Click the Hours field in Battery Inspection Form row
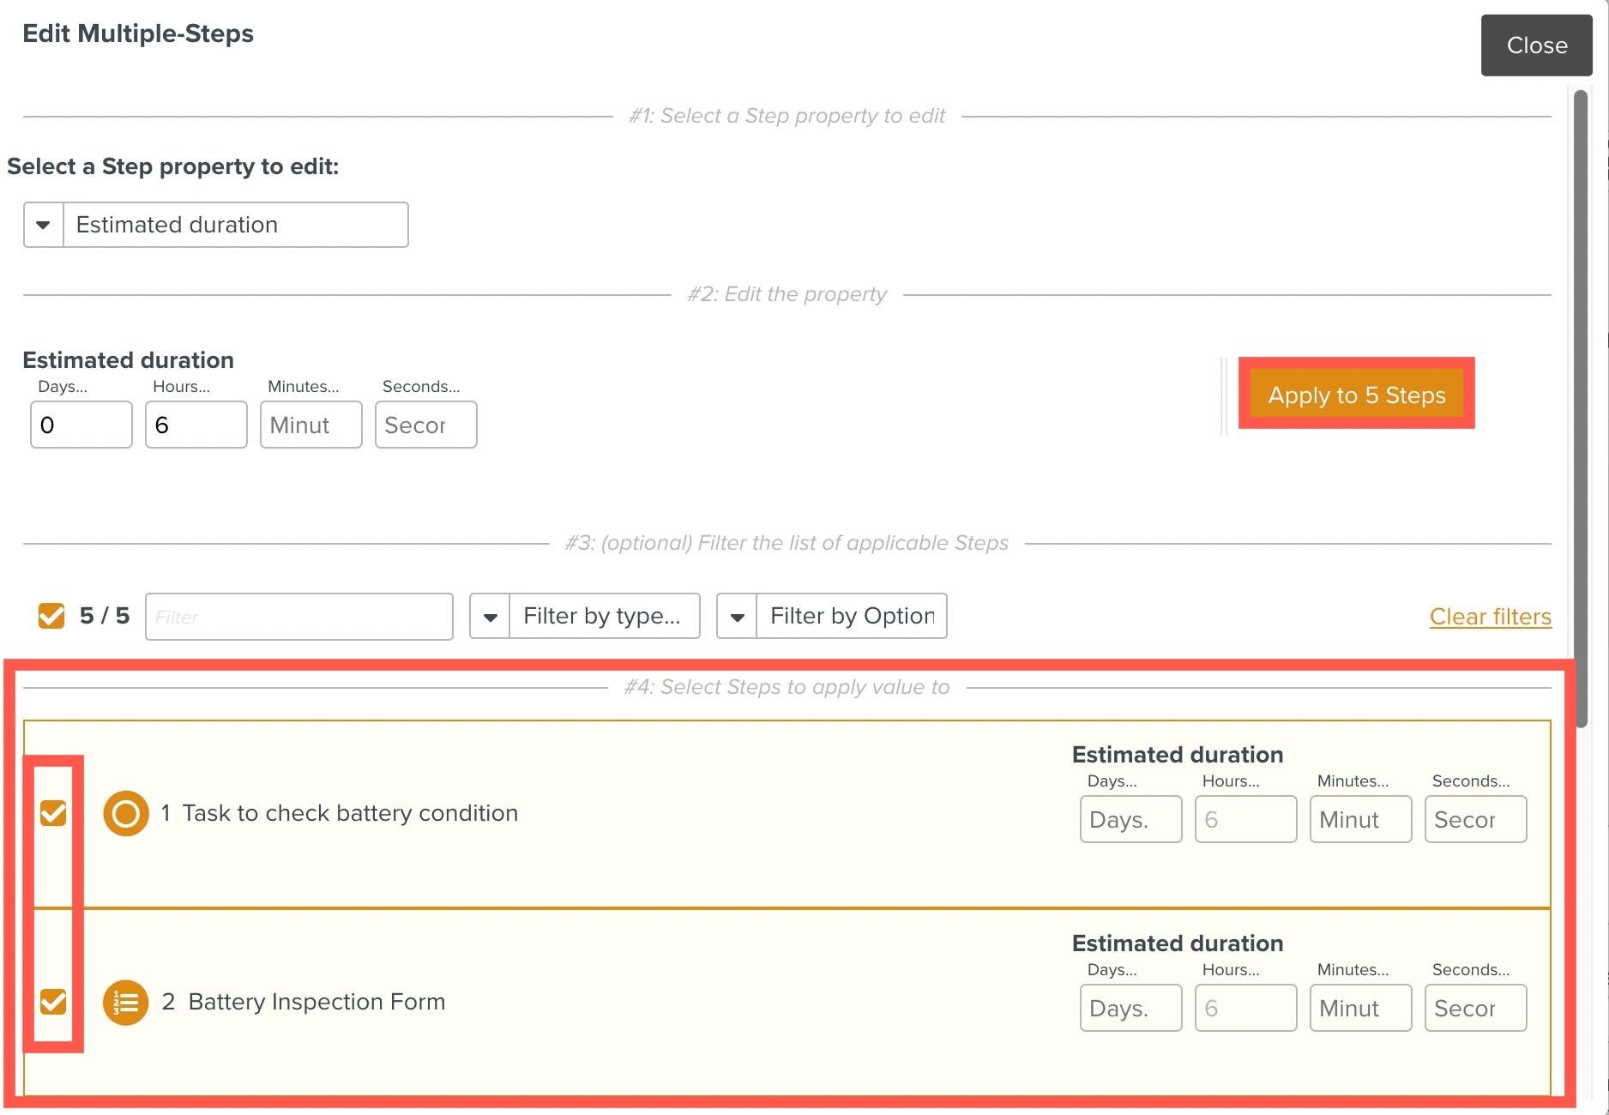Screen dimensions: 1609x1115 (x=1245, y=1008)
